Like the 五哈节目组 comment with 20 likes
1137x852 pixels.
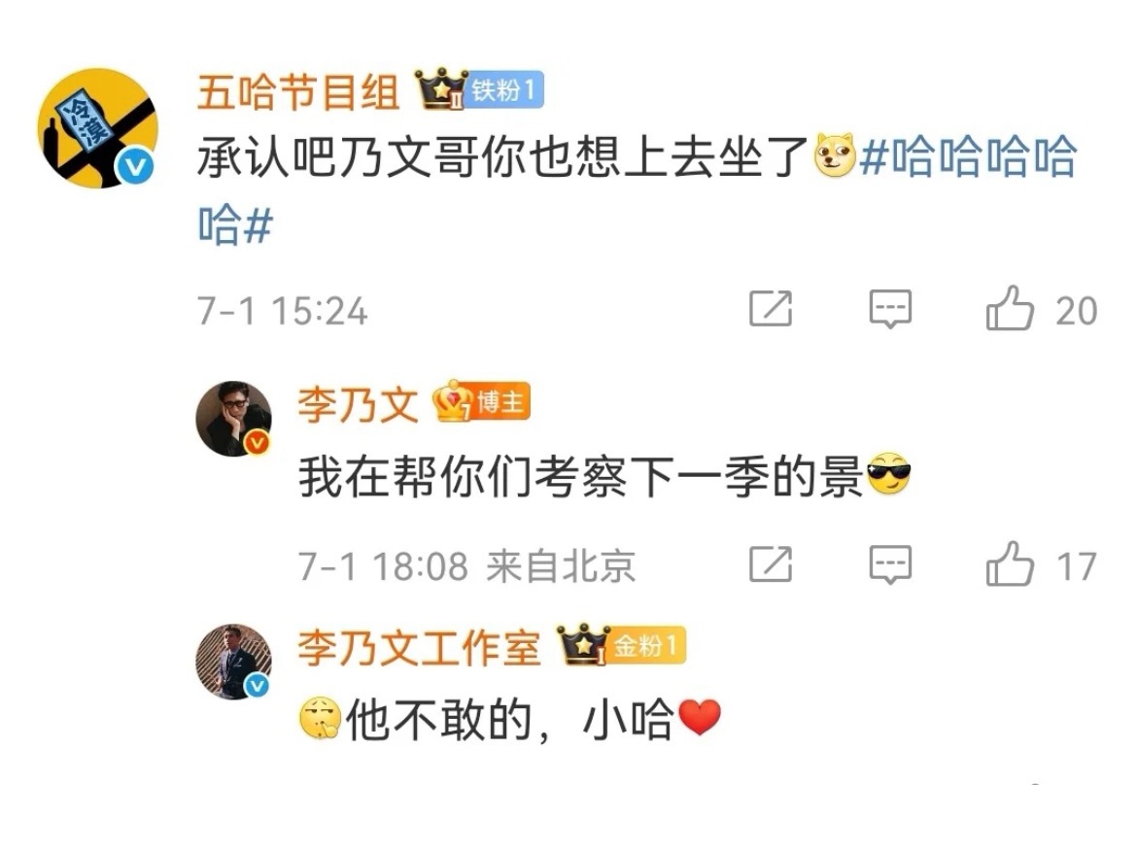(1010, 308)
